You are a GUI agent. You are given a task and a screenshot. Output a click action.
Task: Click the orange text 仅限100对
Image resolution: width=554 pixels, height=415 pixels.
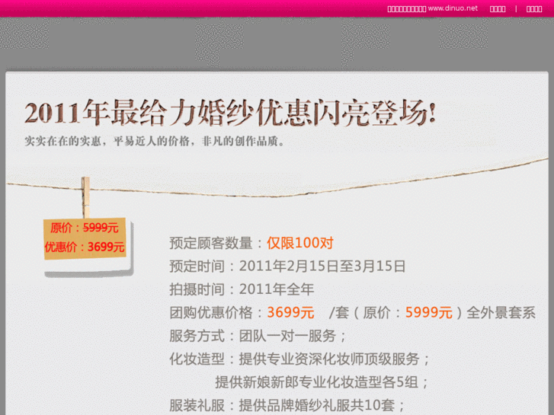[x=300, y=243]
